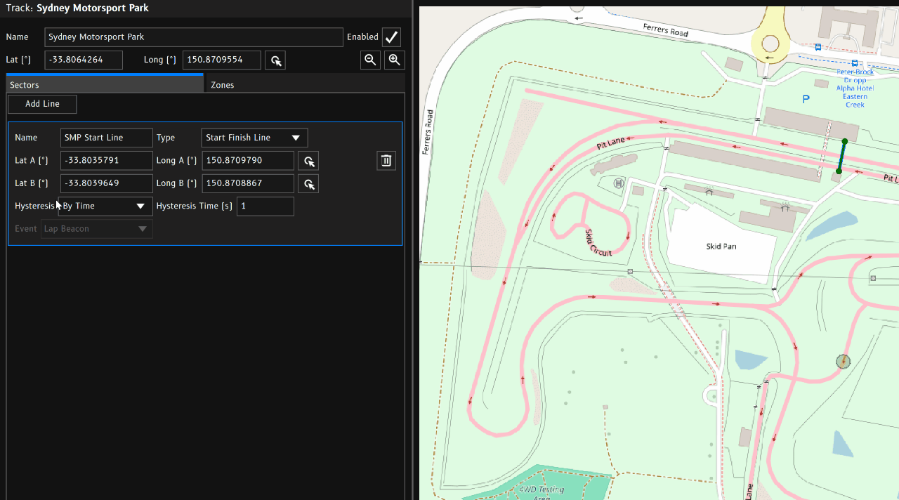Viewport: 899px width, 500px height.
Task: Edit the Long B value field
Action: pyautogui.click(x=248, y=184)
